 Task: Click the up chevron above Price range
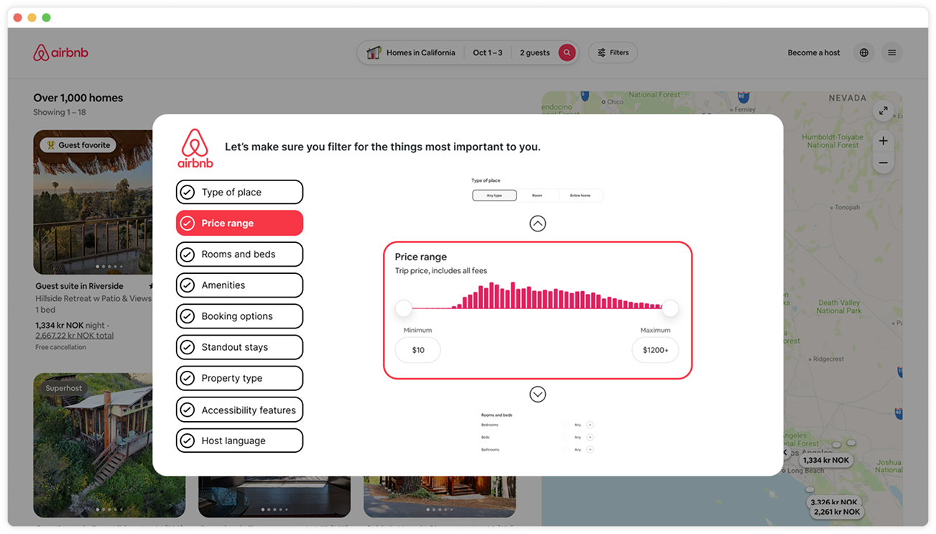coord(537,224)
